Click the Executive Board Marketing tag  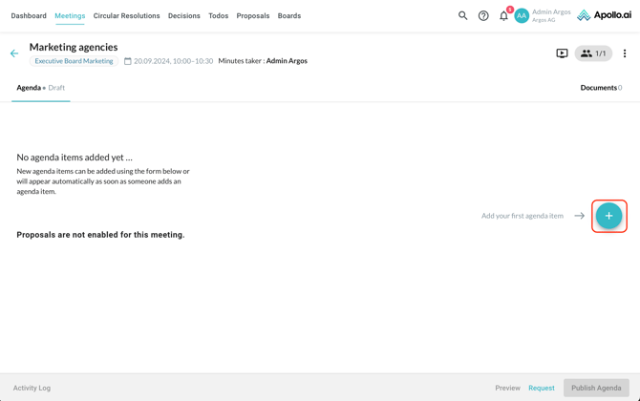[x=74, y=61]
